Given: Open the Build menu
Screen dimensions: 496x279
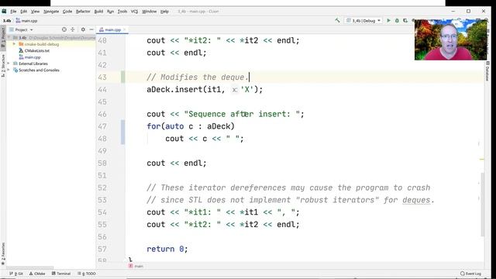Looking at the screenshot, I should coord(98,11).
